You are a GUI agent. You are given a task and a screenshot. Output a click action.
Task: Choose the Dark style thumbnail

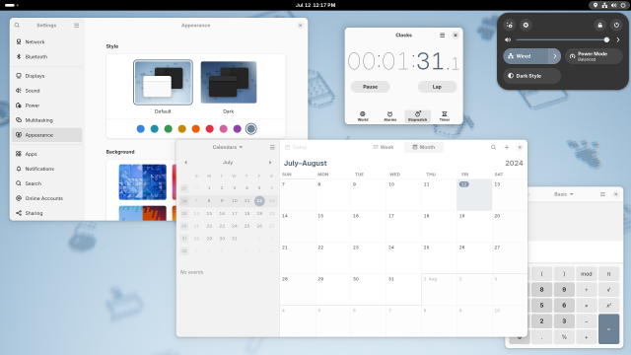click(x=229, y=82)
